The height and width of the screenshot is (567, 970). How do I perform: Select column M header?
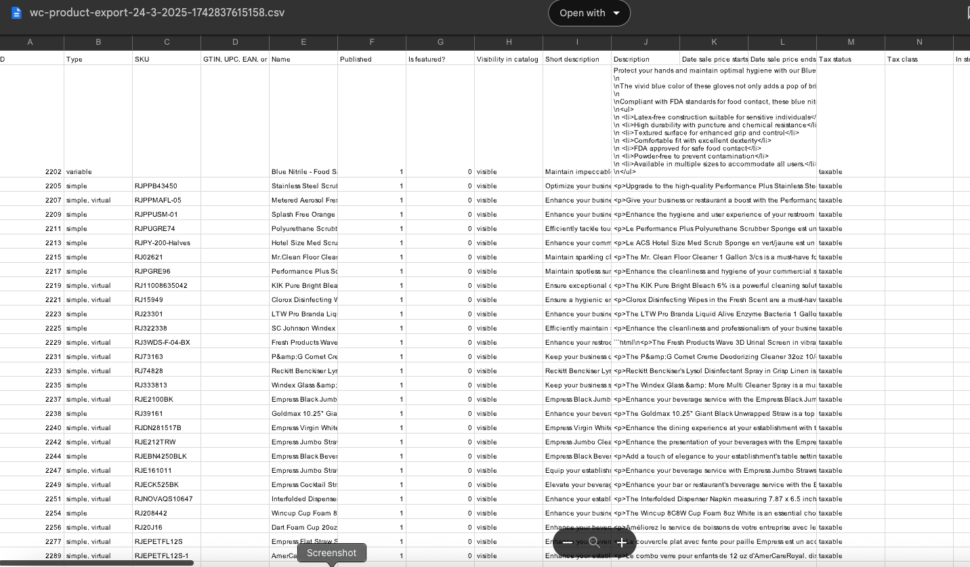coord(851,42)
